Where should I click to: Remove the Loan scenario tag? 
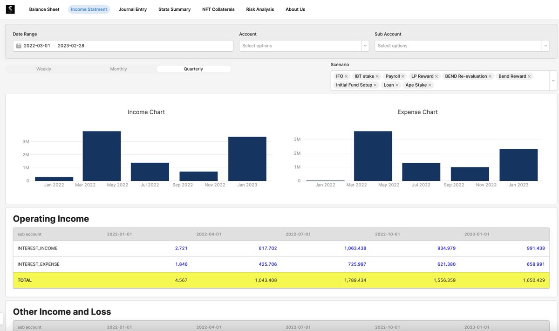(x=397, y=85)
